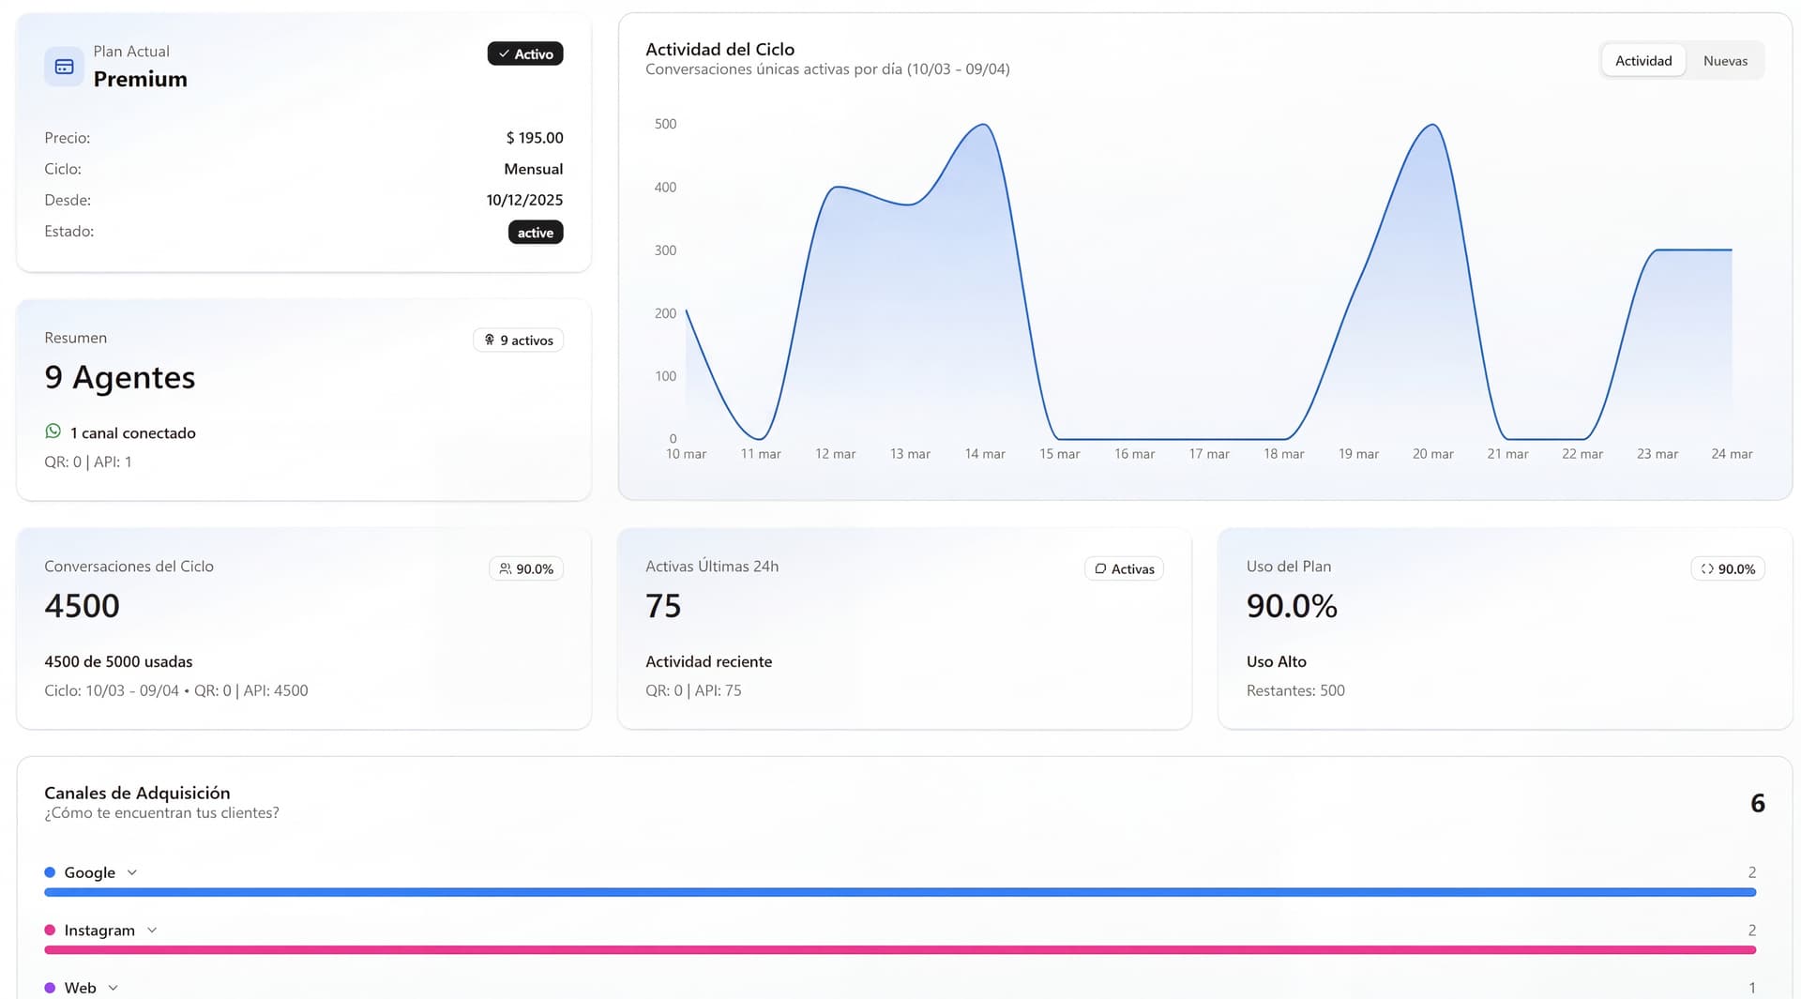This screenshot has height=999, width=1801.
Task: Switch chart to Nuevas view
Action: pyautogui.click(x=1724, y=61)
